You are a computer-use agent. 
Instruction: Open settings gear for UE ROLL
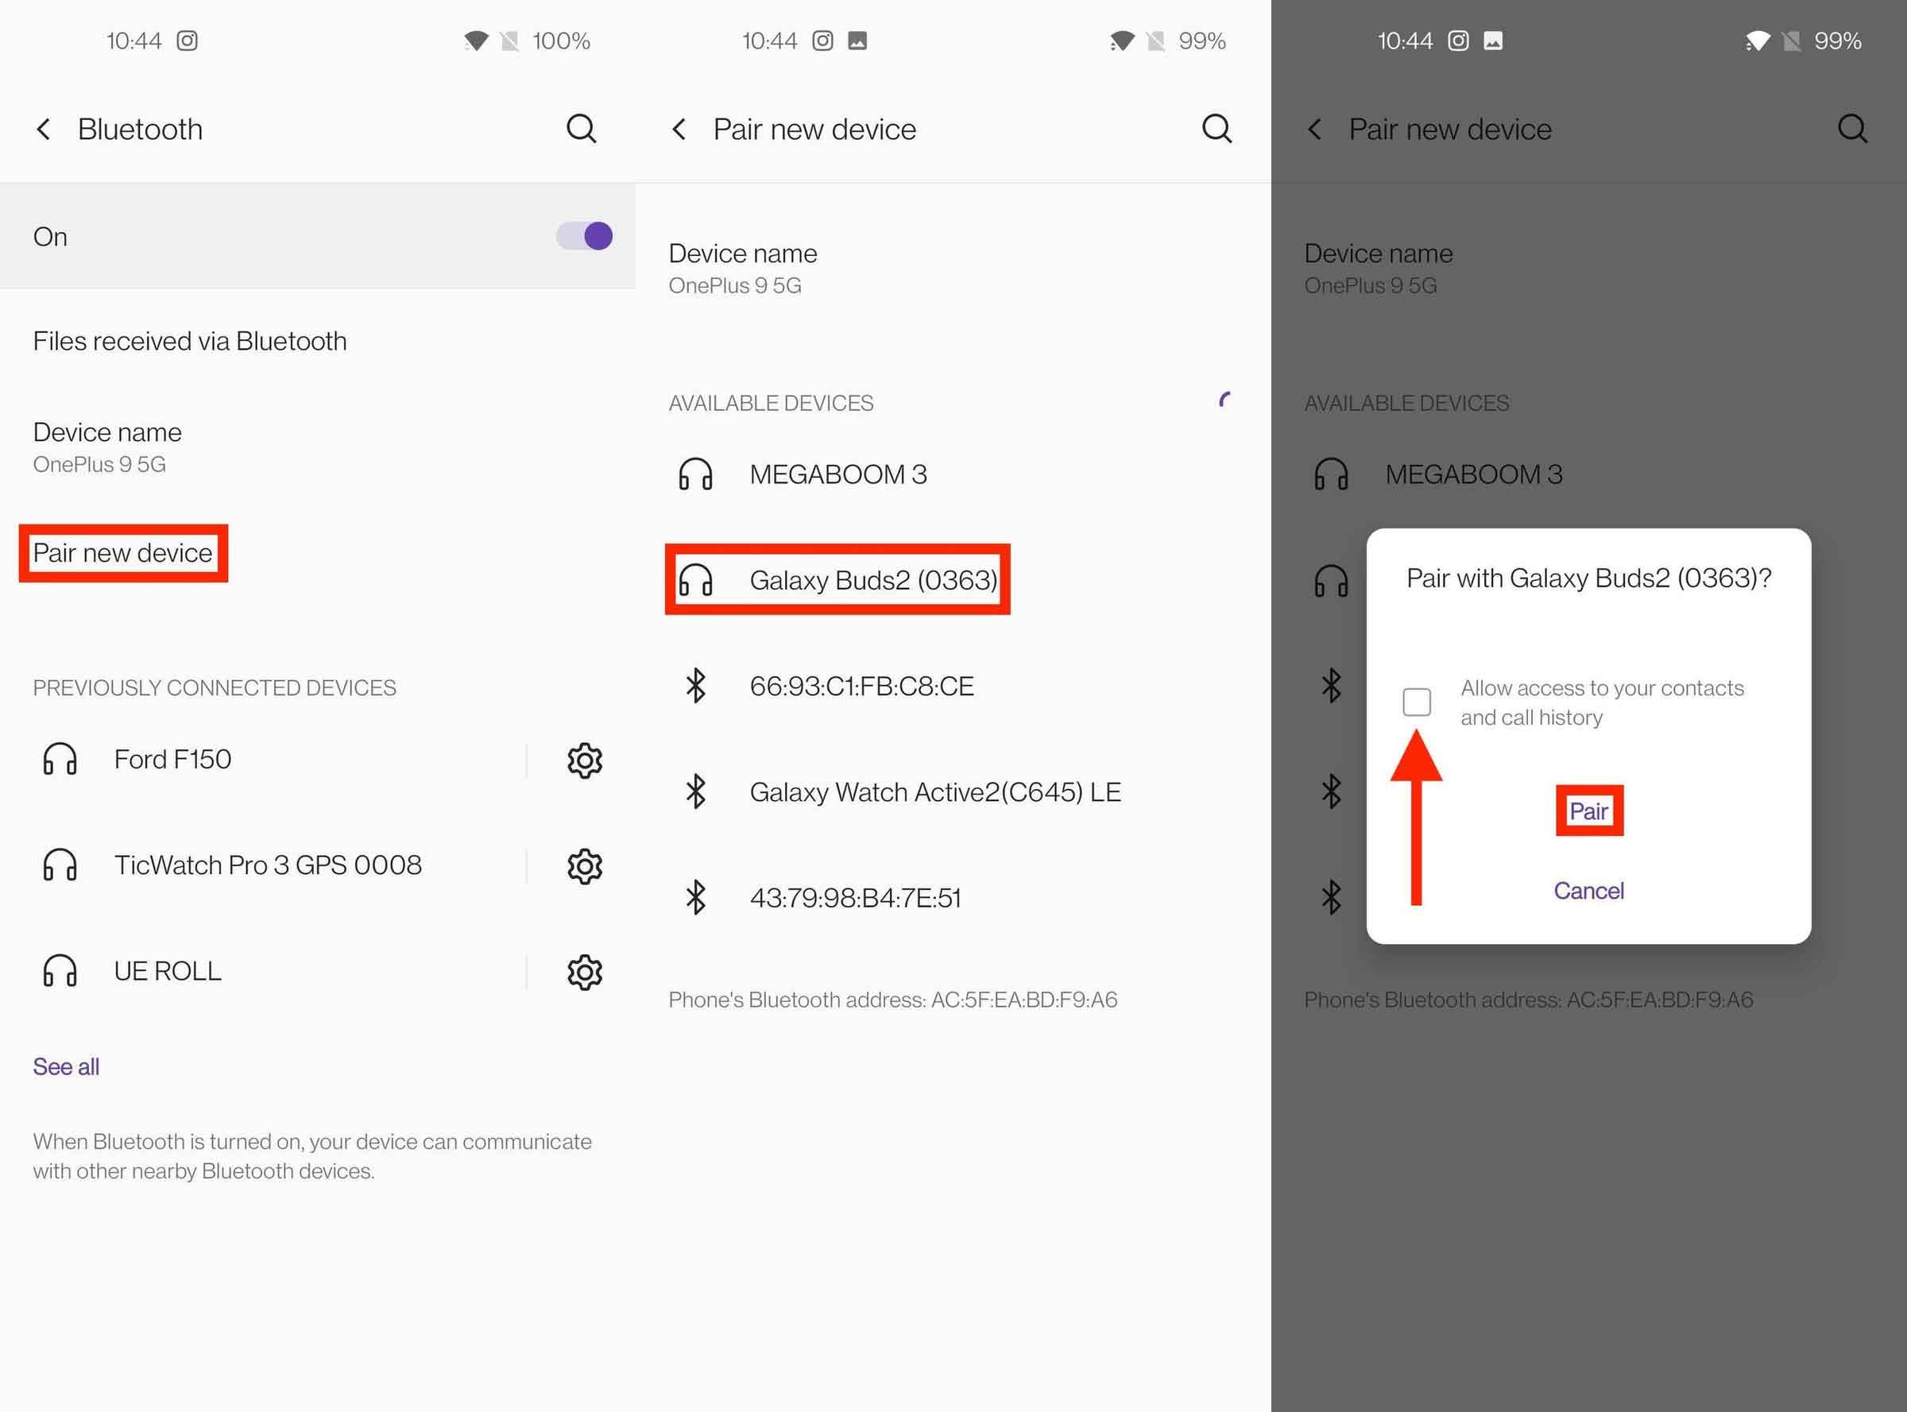coord(585,972)
